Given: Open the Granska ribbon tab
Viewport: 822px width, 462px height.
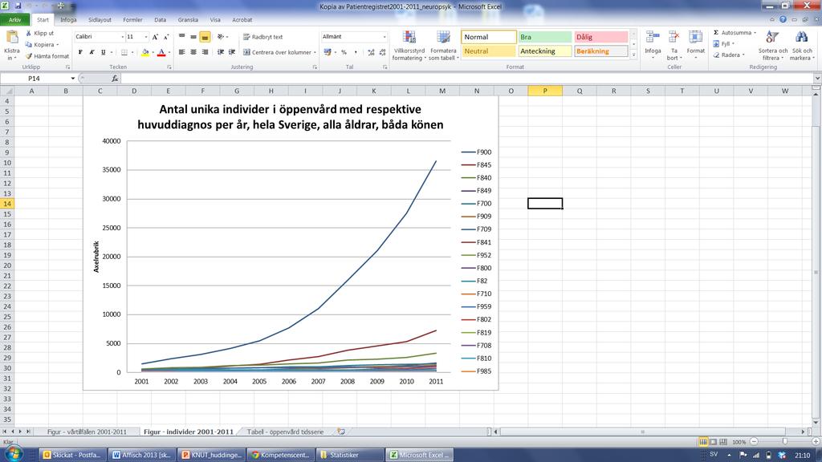Looking at the screenshot, I should click(x=188, y=20).
